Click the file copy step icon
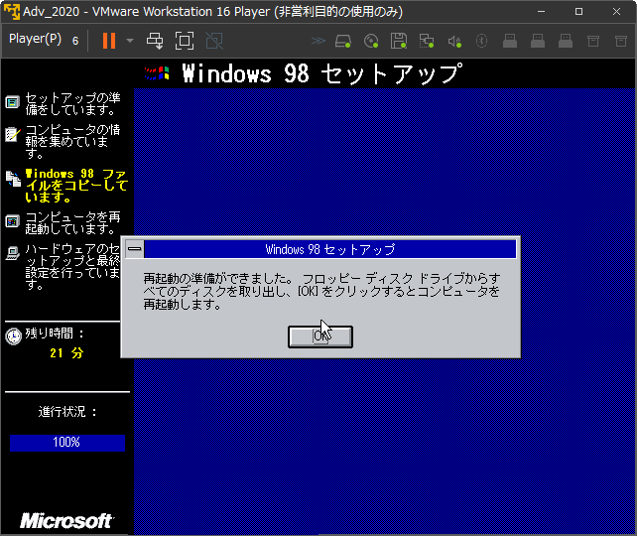This screenshot has width=637, height=536. 13,179
